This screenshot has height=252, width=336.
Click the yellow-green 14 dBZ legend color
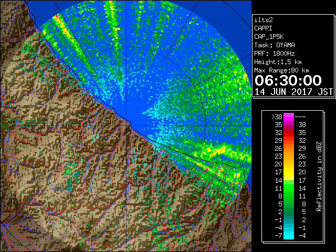[289, 180]
